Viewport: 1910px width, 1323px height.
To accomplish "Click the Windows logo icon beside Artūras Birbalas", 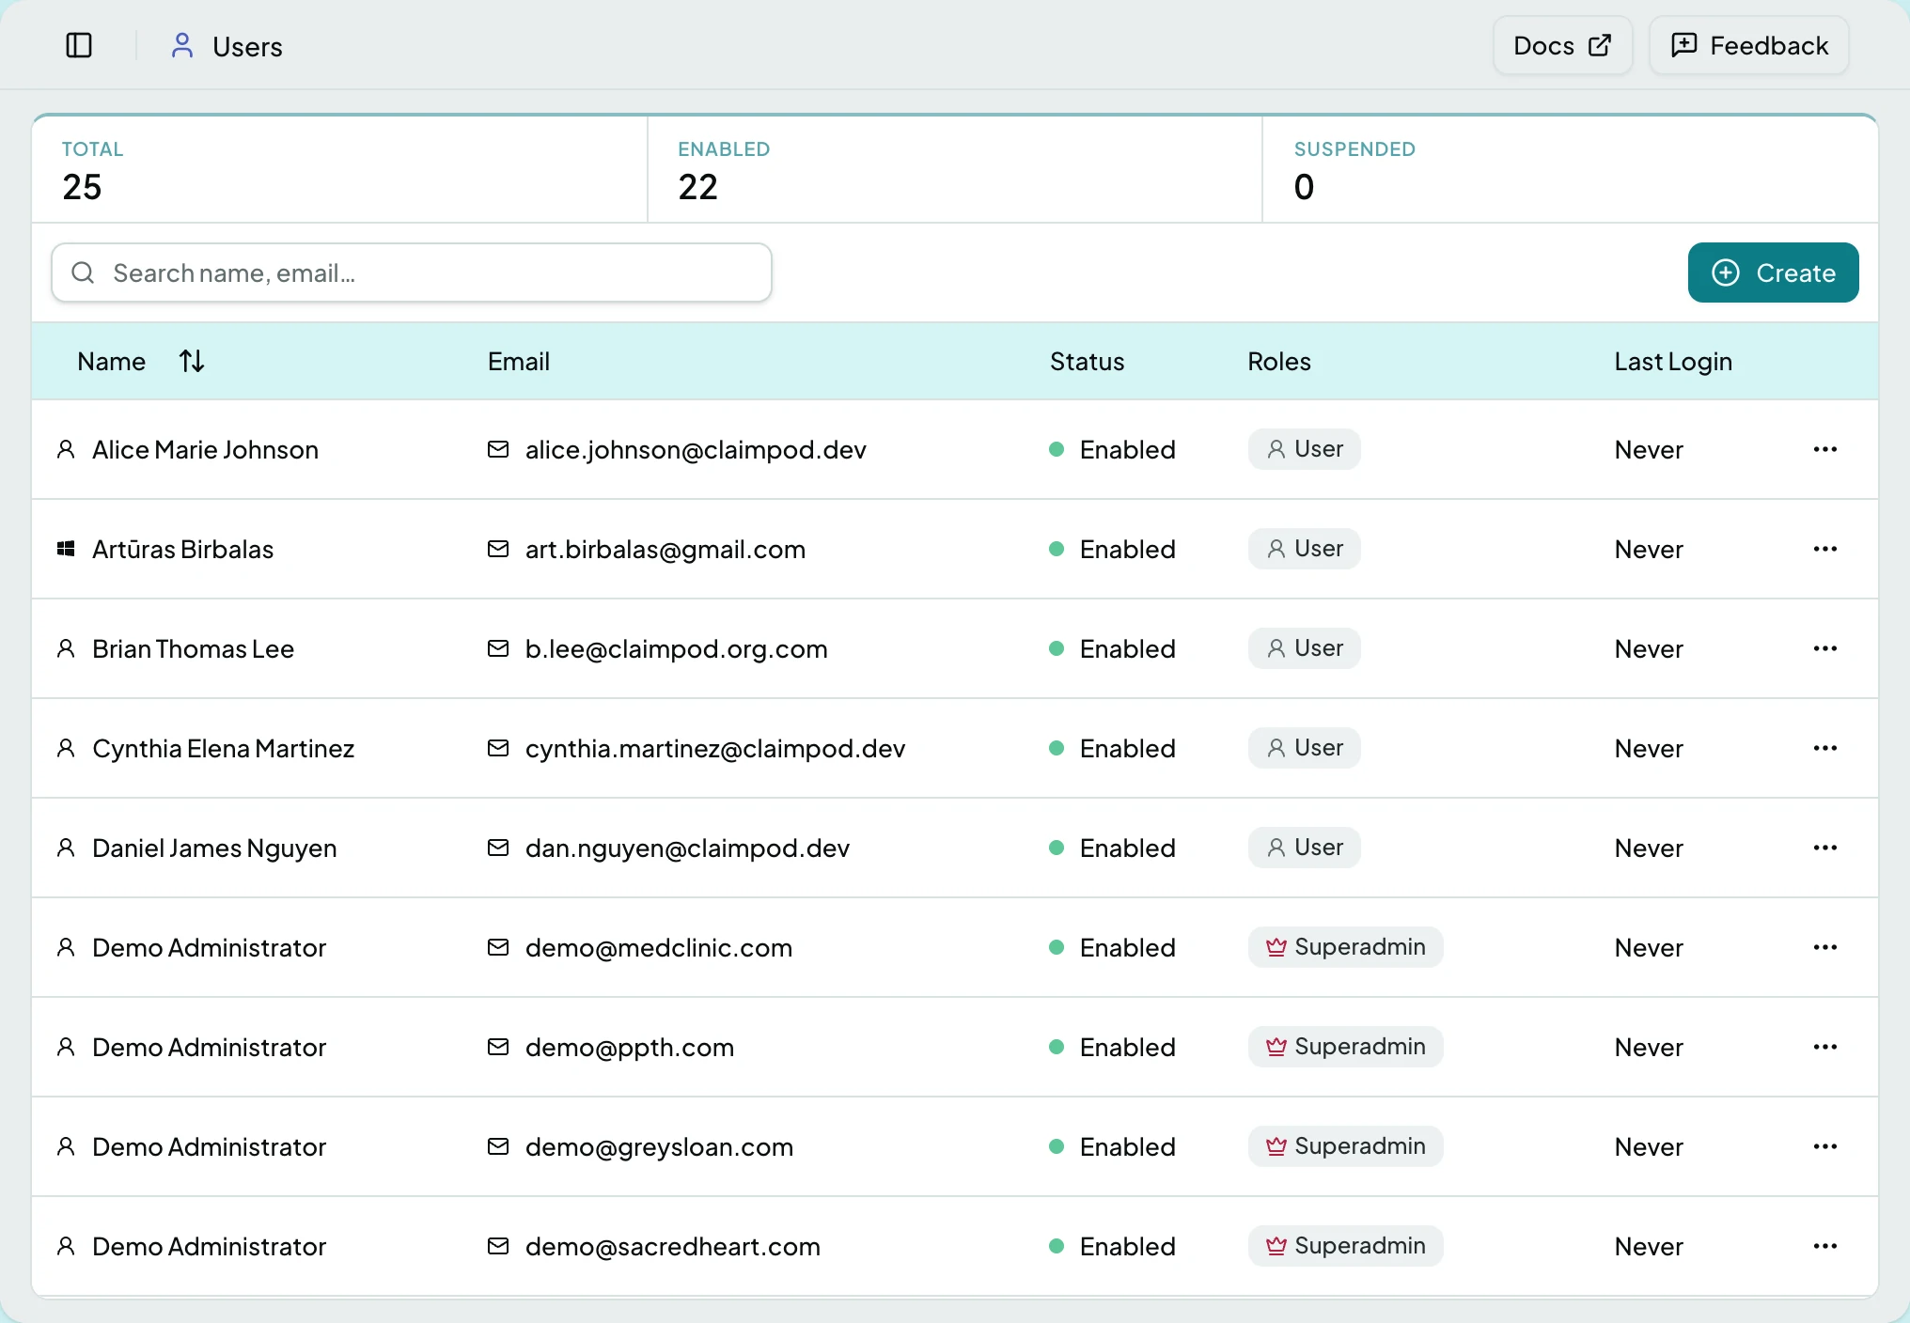I will point(66,549).
